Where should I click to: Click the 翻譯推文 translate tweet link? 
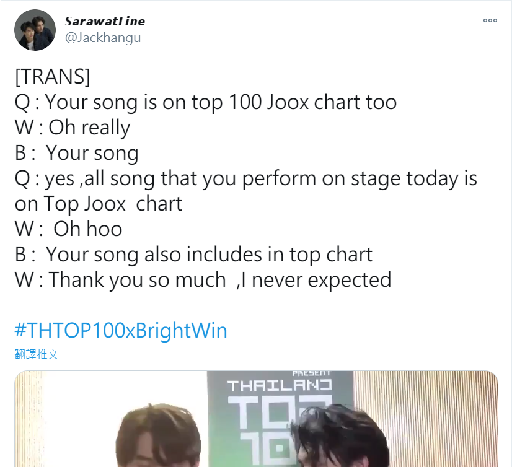coord(37,354)
